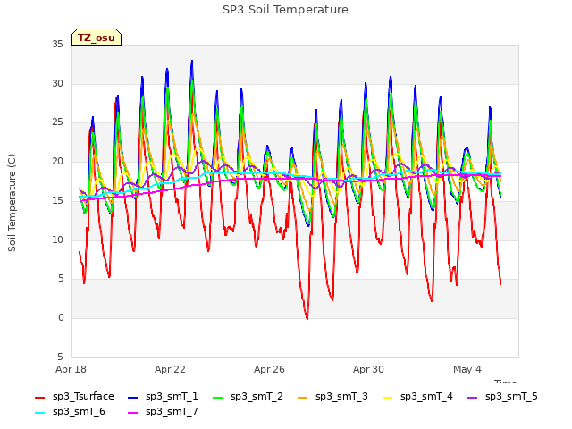Click the red sp3_Tsurface legend swatch
Screen dimensions: 572x429
point(39,397)
